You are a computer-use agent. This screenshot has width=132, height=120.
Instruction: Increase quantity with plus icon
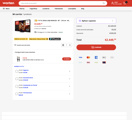click(x=70, y=45)
